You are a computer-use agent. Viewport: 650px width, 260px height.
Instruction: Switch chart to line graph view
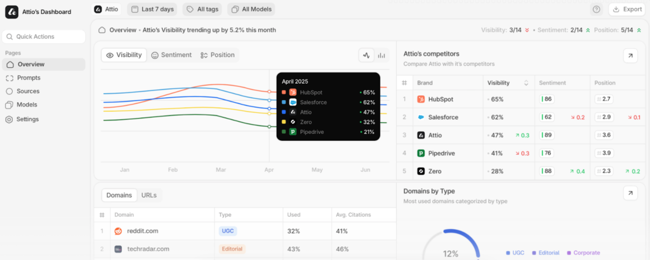[366, 55]
